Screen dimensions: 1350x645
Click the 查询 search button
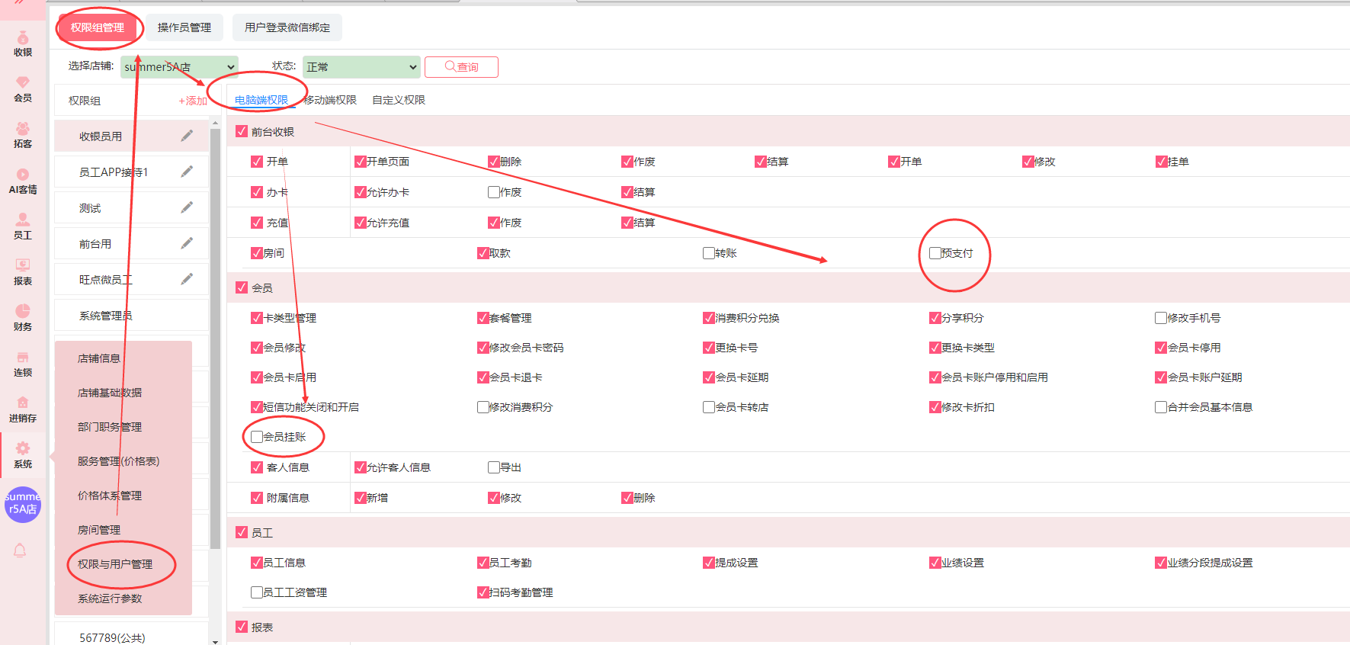(461, 67)
